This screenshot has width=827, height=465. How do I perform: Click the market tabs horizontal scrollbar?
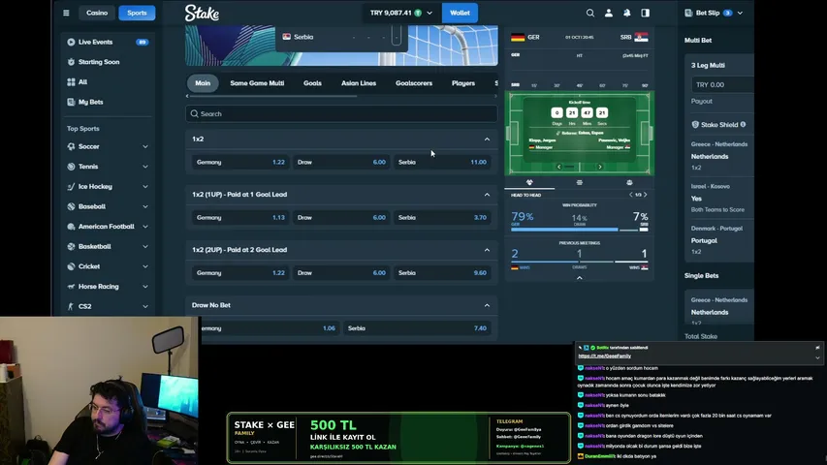[x=273, y=96]
